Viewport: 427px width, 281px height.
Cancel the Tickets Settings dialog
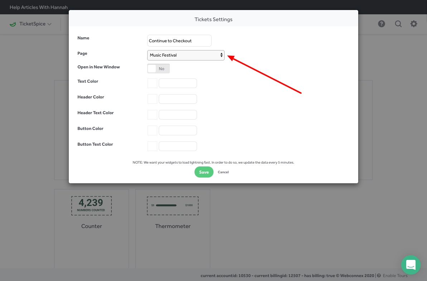[223, 172]
